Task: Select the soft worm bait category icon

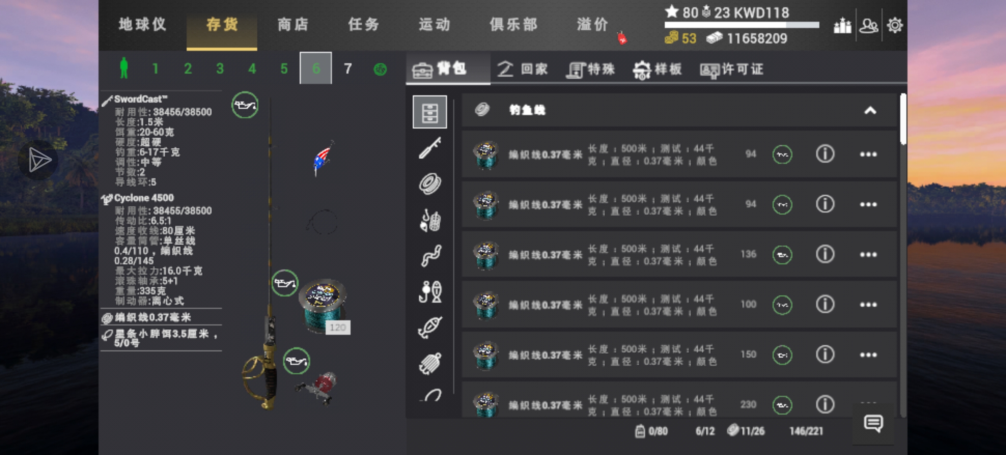Action: (x=431, y=255)
